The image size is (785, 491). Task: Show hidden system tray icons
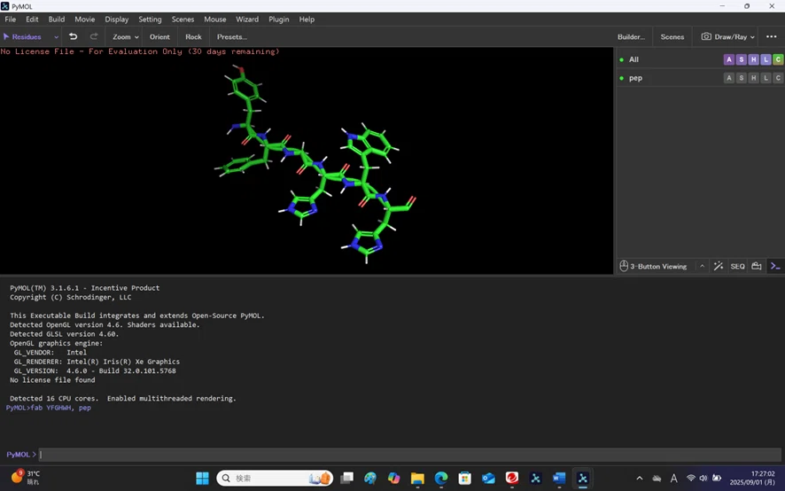(x=640, y=478)
